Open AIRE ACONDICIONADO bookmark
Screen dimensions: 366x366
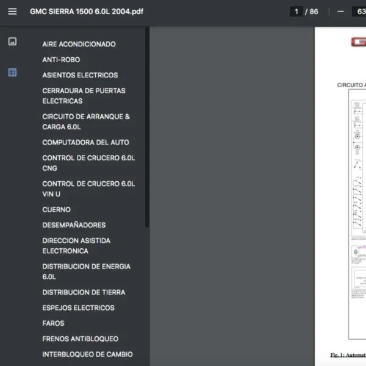tap(79, 44)
